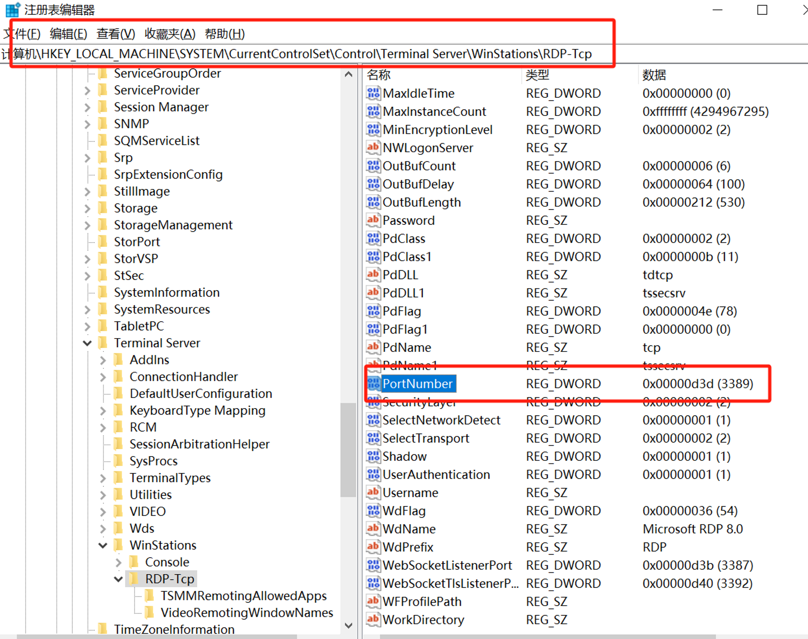Select the RDP-Tcp folder icon
Image resolution: width=808 pixels, height=639 pixels.
(x=134, y=578)
